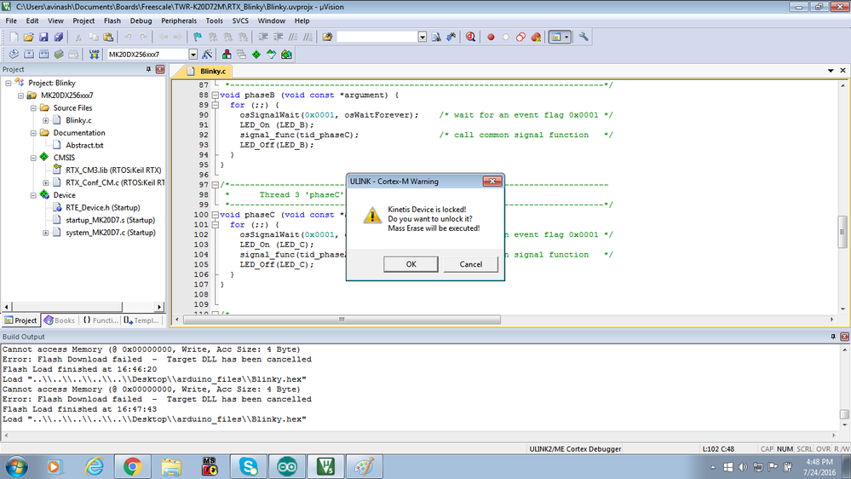Paste from clipboard toolbar icon
The image size is (851, 479).
click(x=108, y=37)
